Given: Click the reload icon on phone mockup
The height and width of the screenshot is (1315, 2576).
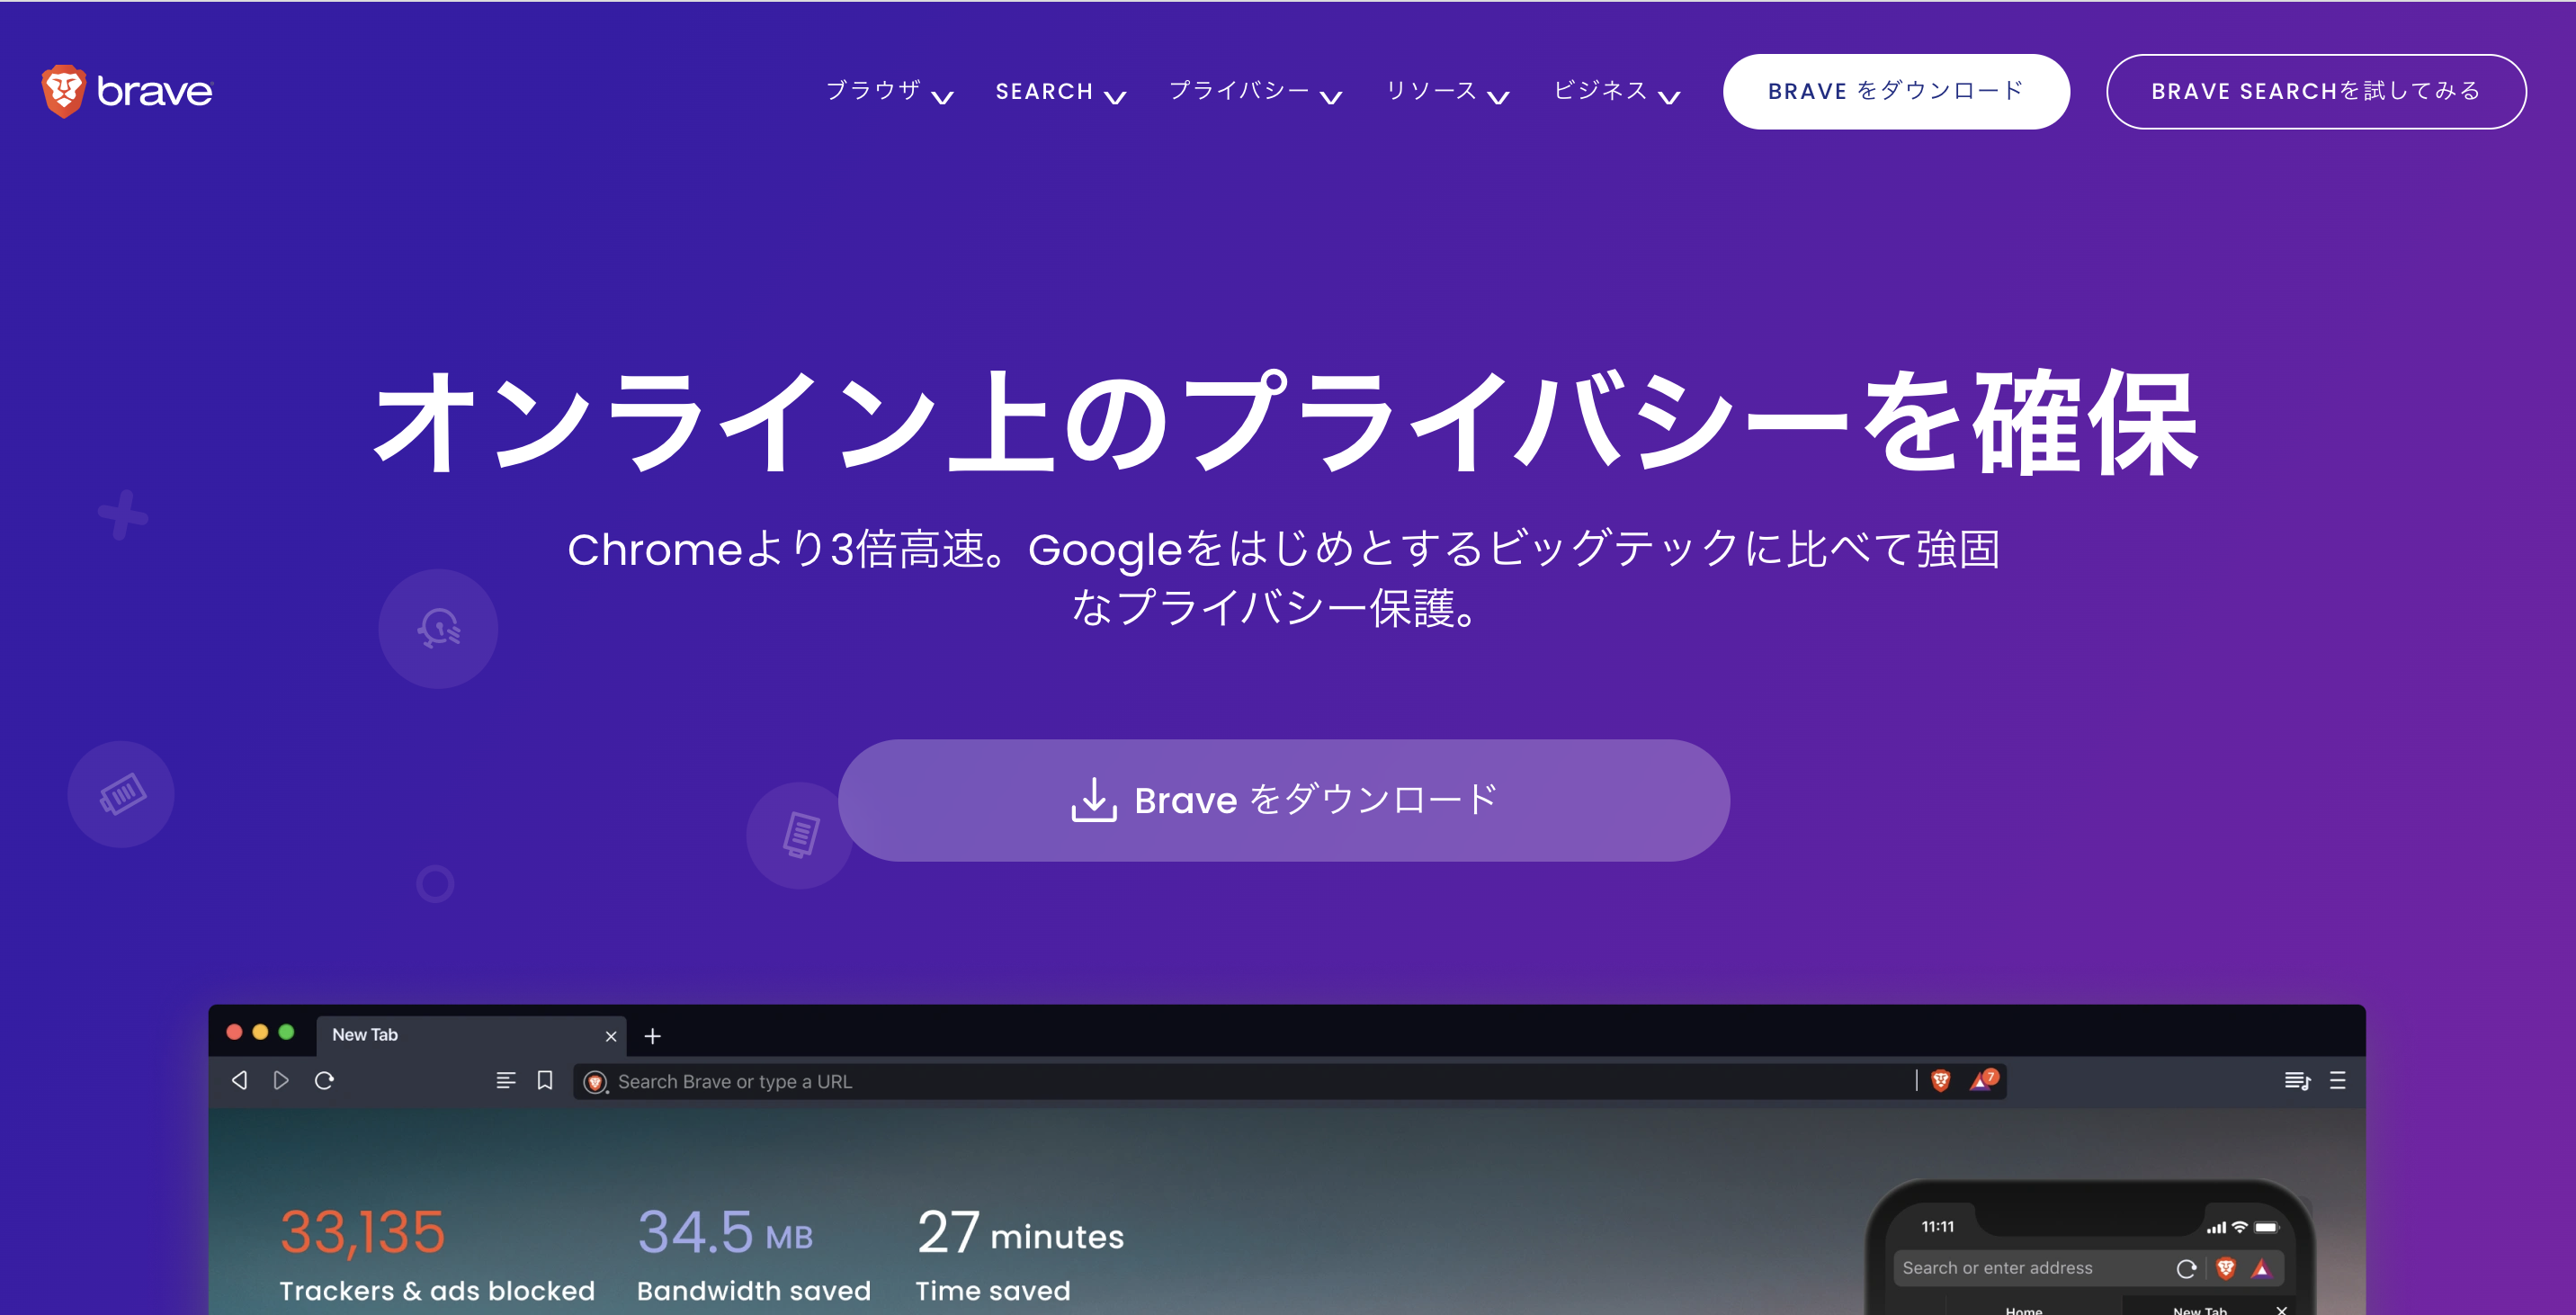Looking at the screenshot, I should 2186,1268.
